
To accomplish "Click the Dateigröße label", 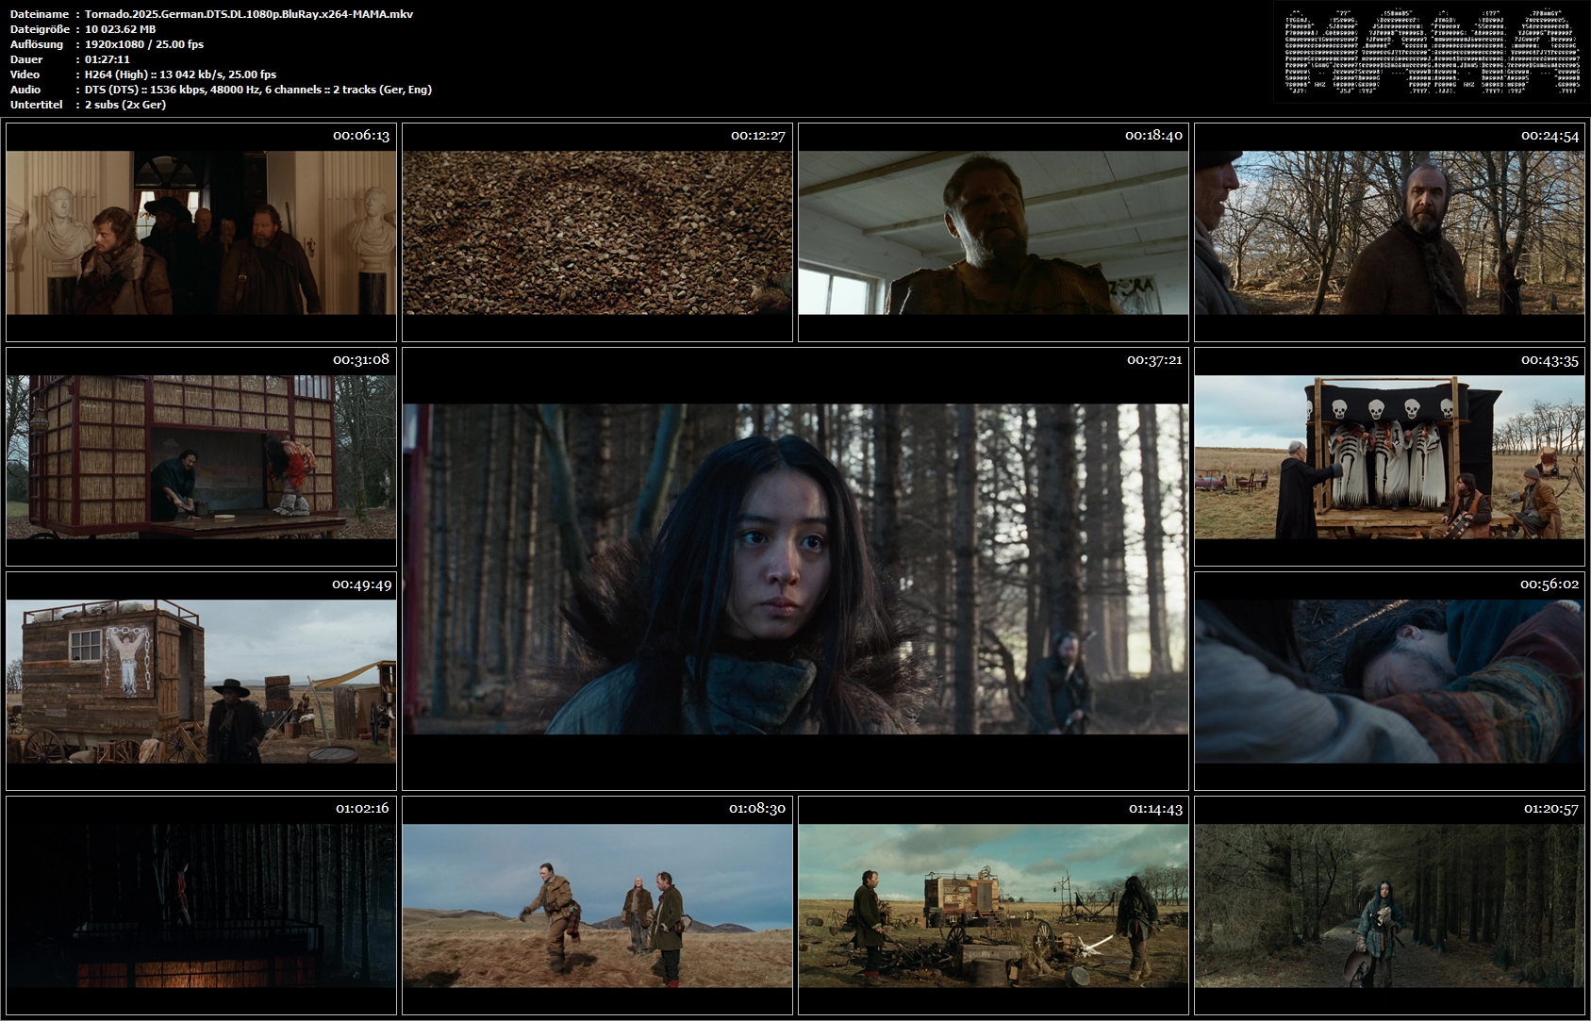I will click(x=40, y=29).
